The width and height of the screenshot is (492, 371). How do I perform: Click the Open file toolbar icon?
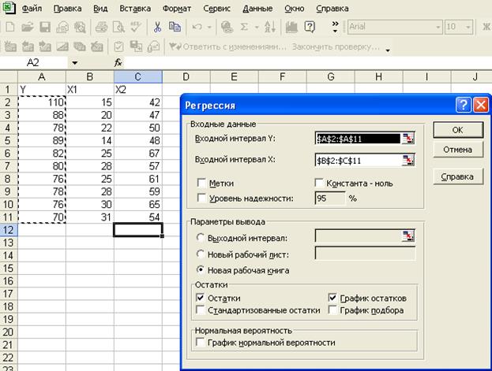(28, 27)
